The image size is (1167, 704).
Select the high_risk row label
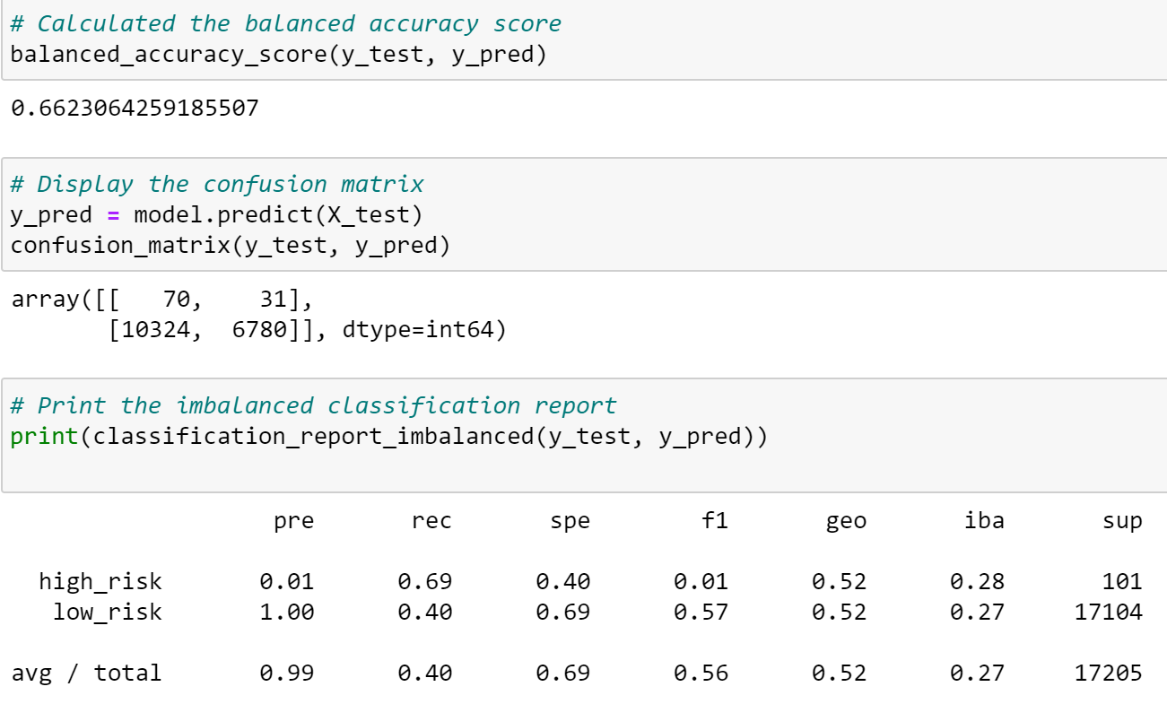pos(100,582)
